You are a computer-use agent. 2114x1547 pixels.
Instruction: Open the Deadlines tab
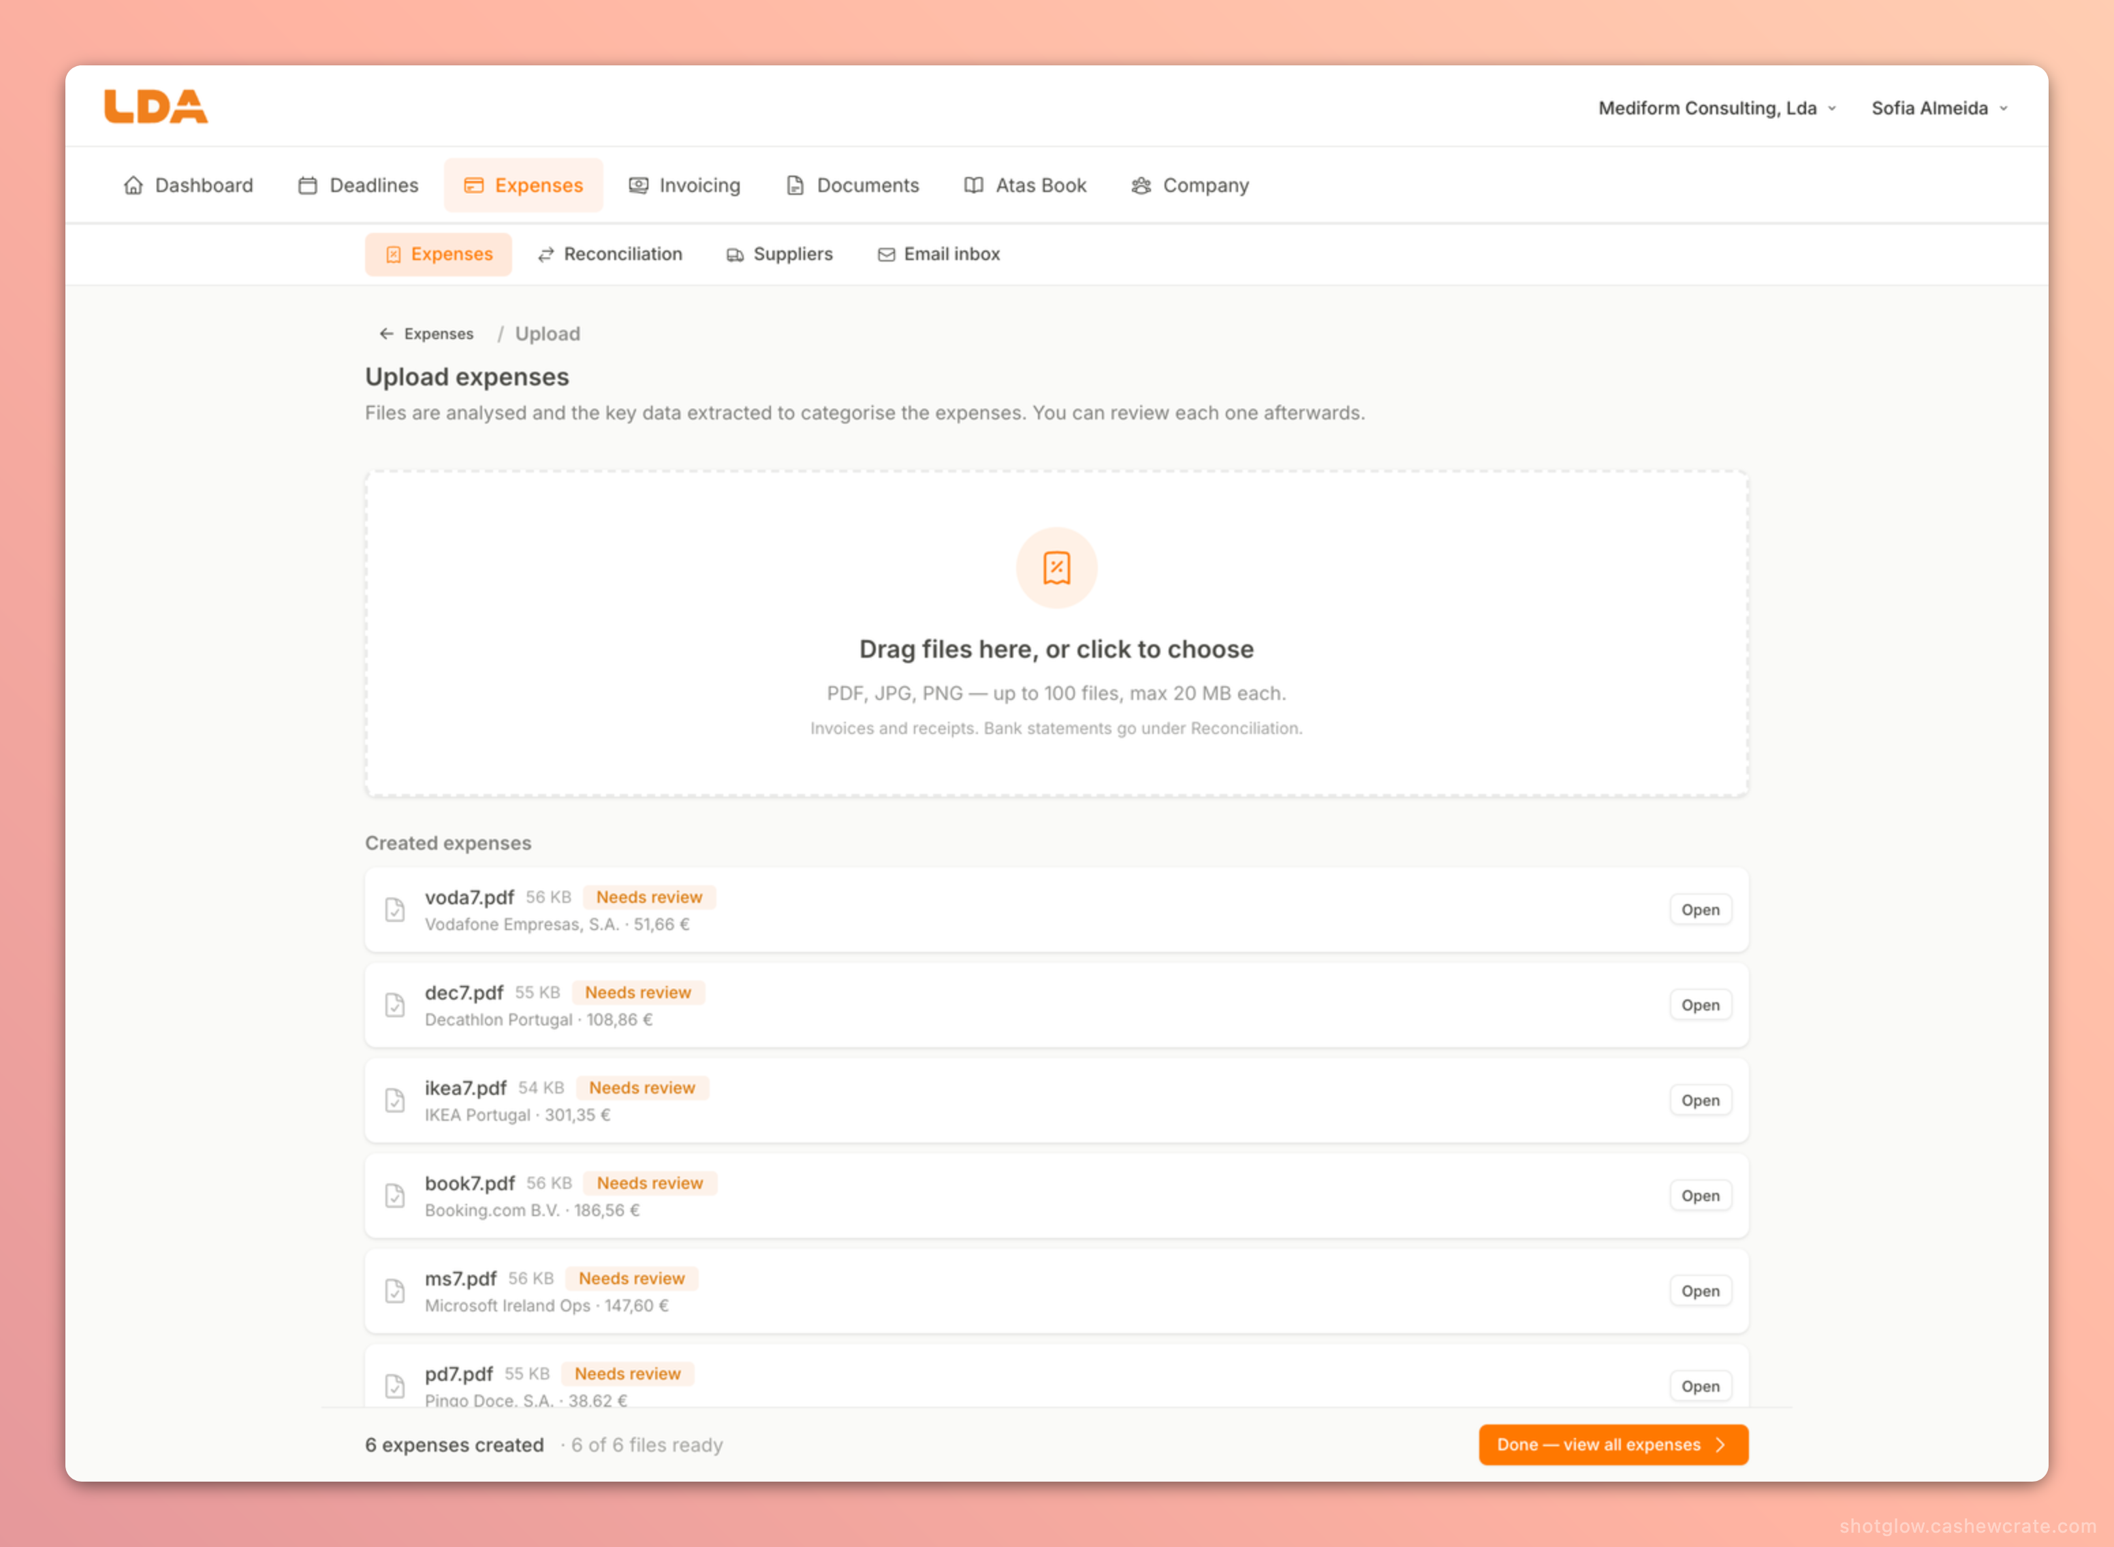[x=359, y=185]
